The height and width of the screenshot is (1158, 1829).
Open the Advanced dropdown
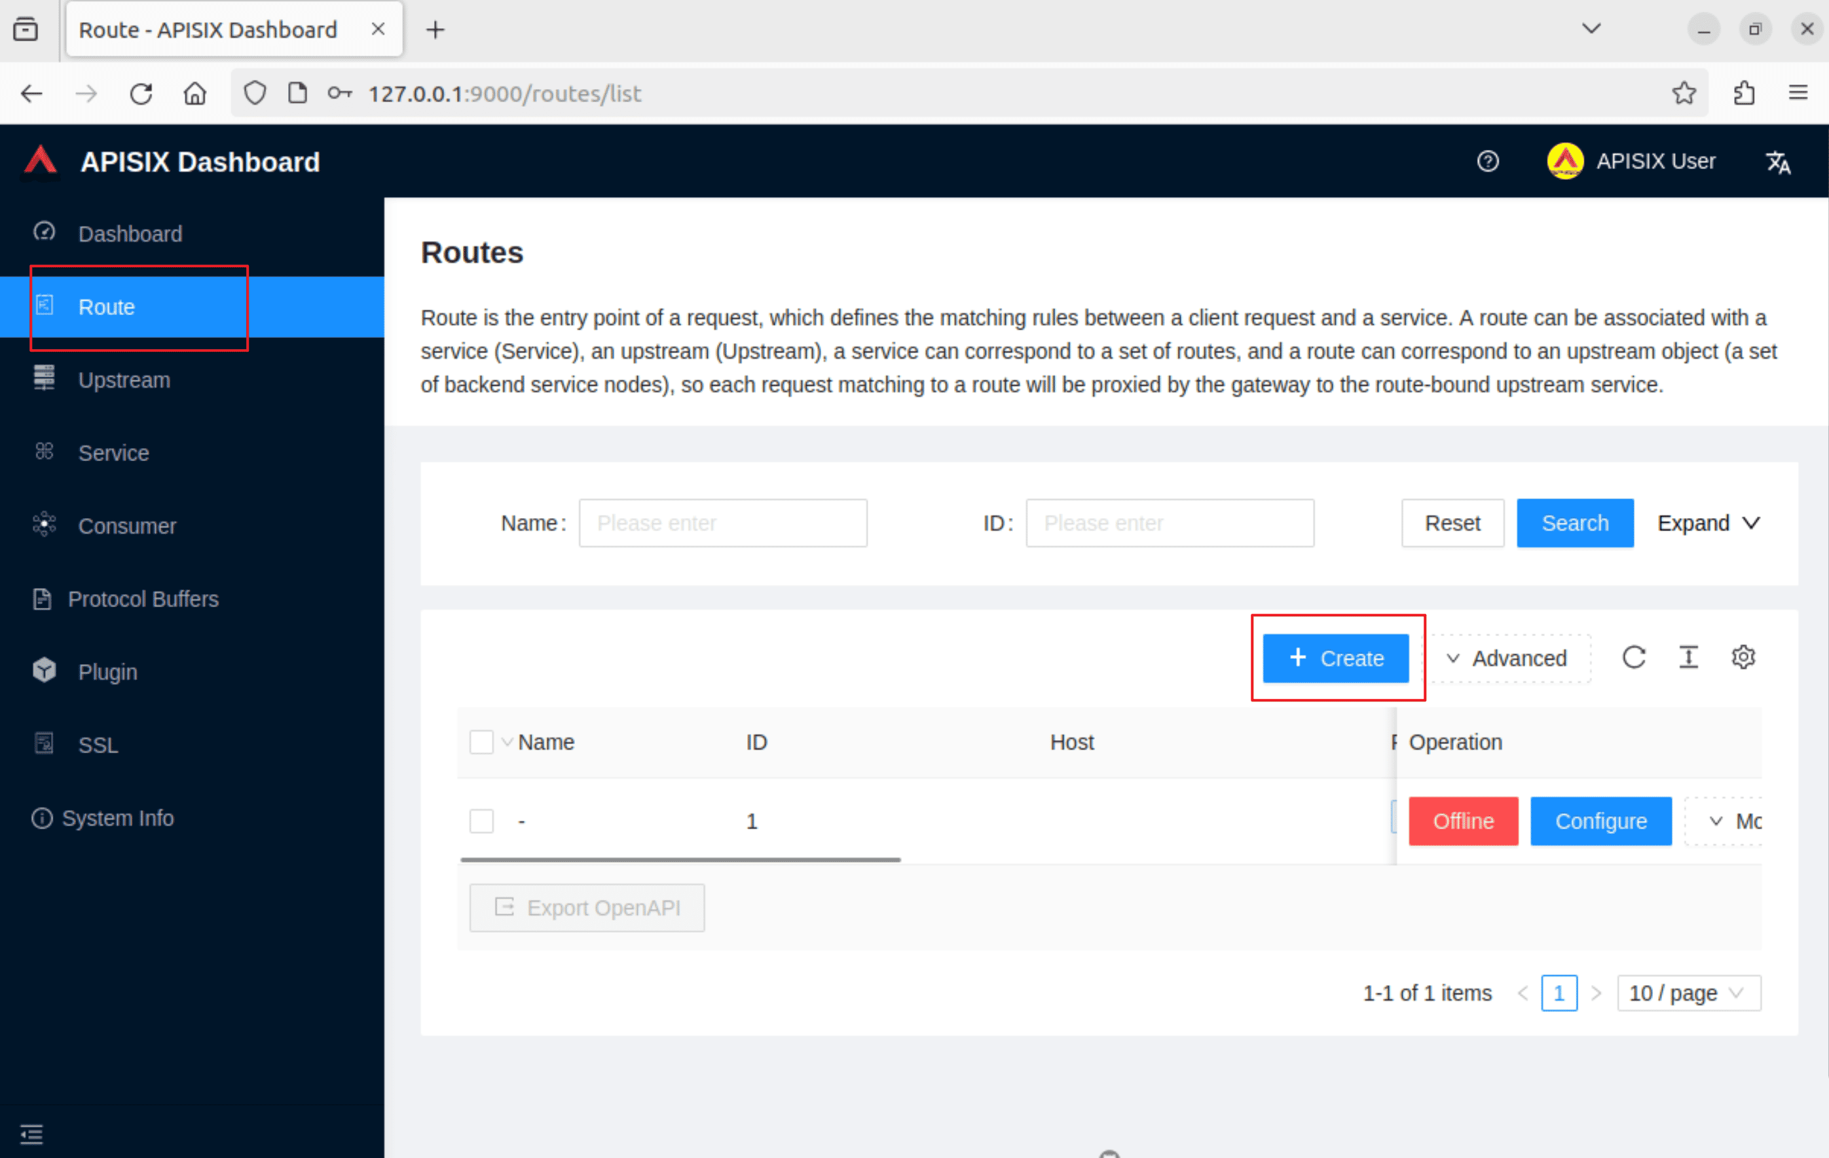click(1509, 658)
